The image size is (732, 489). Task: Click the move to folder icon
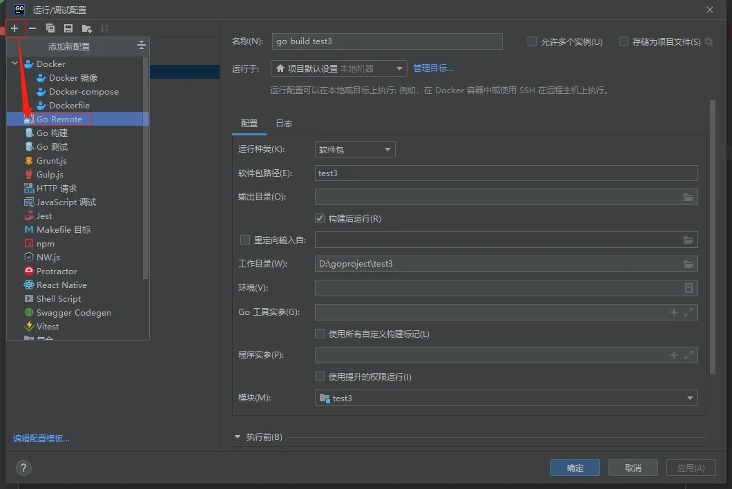86,28
